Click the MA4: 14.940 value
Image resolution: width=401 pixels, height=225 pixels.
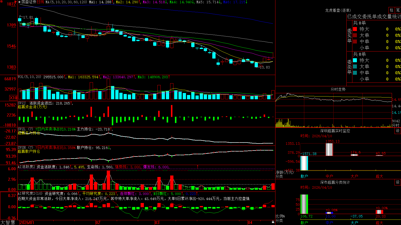(x=181, y=2)
